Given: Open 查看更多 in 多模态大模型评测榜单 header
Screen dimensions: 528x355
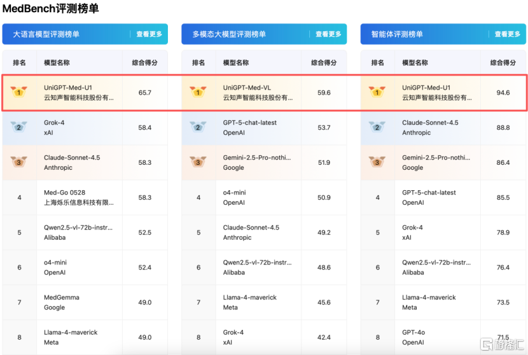Looking at the screenshot, I should tap(328, 34).
